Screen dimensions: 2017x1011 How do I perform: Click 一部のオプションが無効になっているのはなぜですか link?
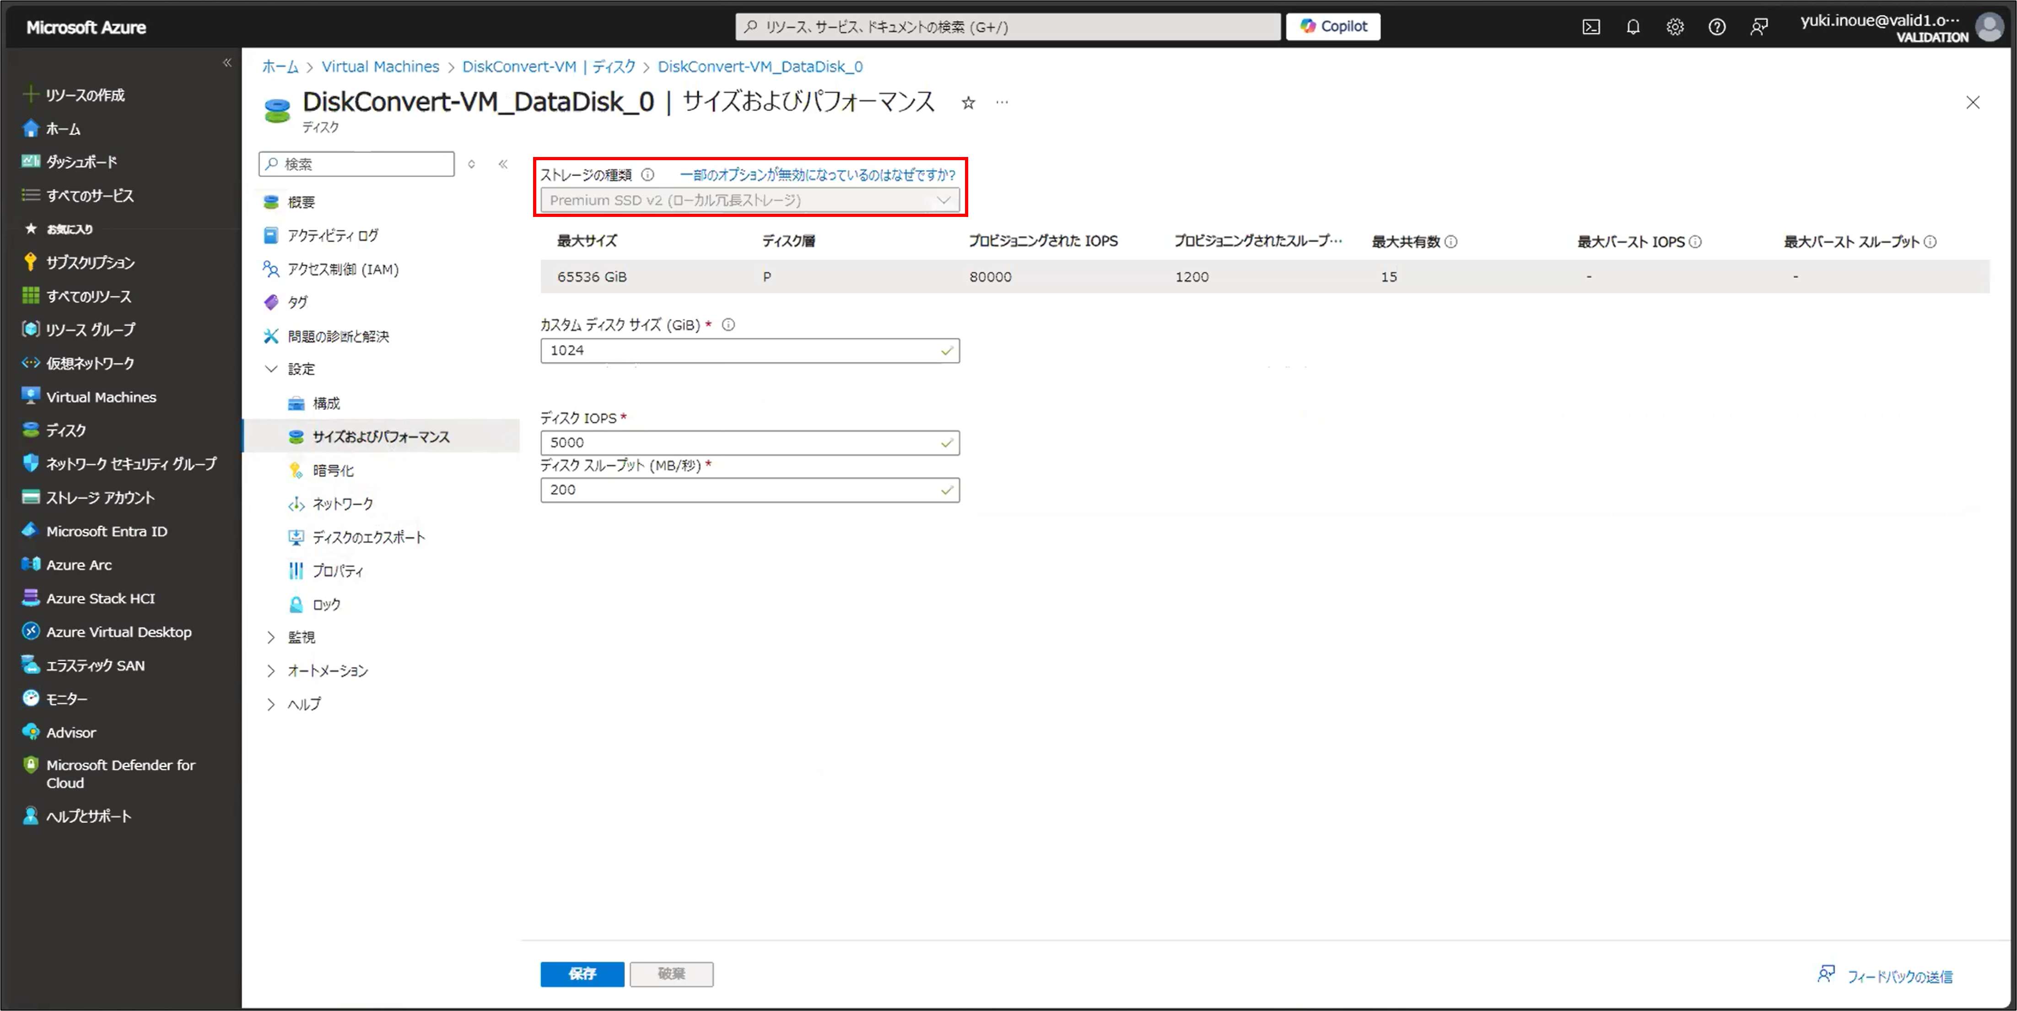[817, 175]
